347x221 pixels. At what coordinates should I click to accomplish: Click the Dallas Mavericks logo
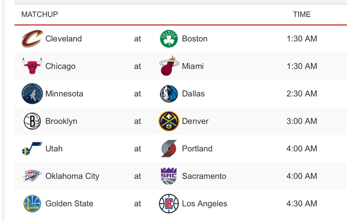click(169, 94)
